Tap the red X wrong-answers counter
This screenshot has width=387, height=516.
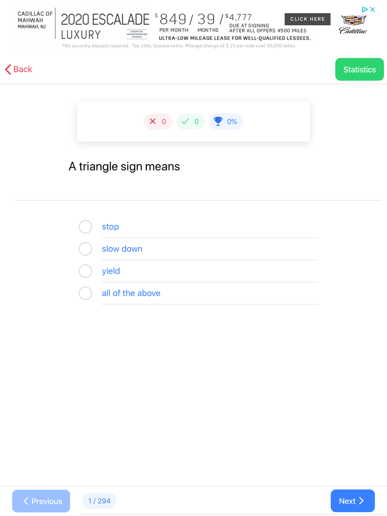click(158, 121)
